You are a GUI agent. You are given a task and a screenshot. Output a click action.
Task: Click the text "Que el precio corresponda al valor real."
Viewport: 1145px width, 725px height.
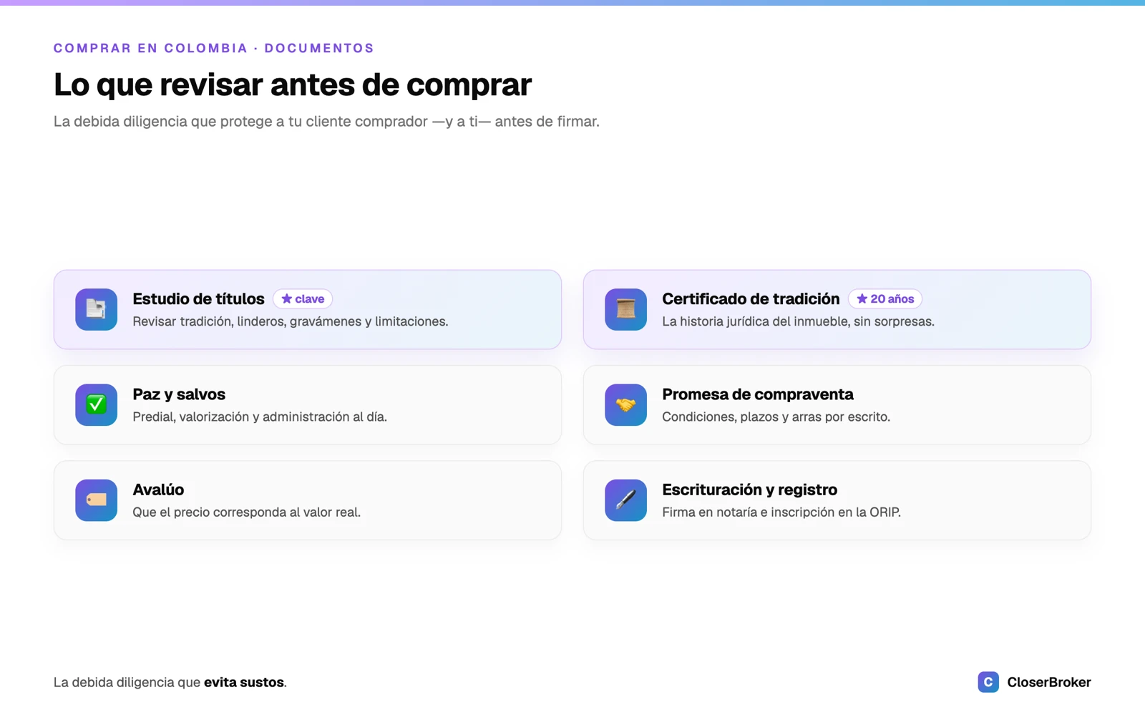click(x=246, y=512)
